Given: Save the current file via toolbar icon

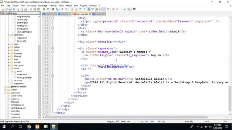Looking at the screenshot, I should 10,9.
